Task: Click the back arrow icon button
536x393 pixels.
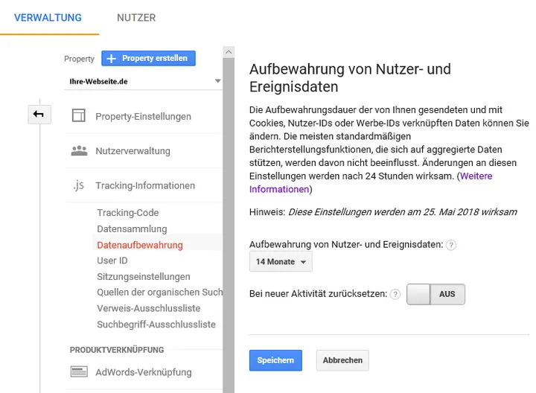Action: point(39,114)
